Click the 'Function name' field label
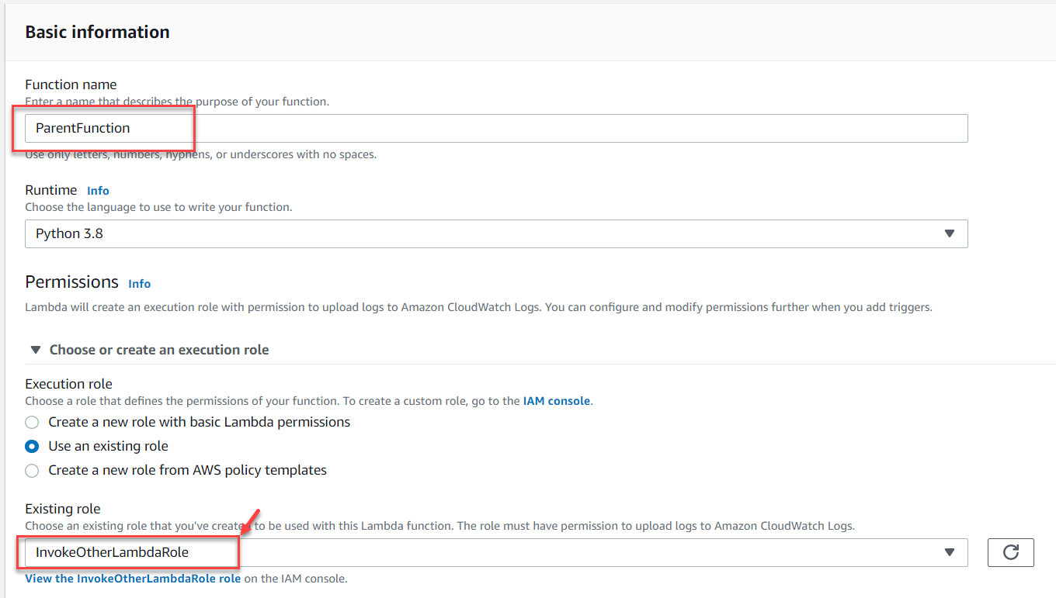Screen dimensions: 1056x598 coord(71,85)
